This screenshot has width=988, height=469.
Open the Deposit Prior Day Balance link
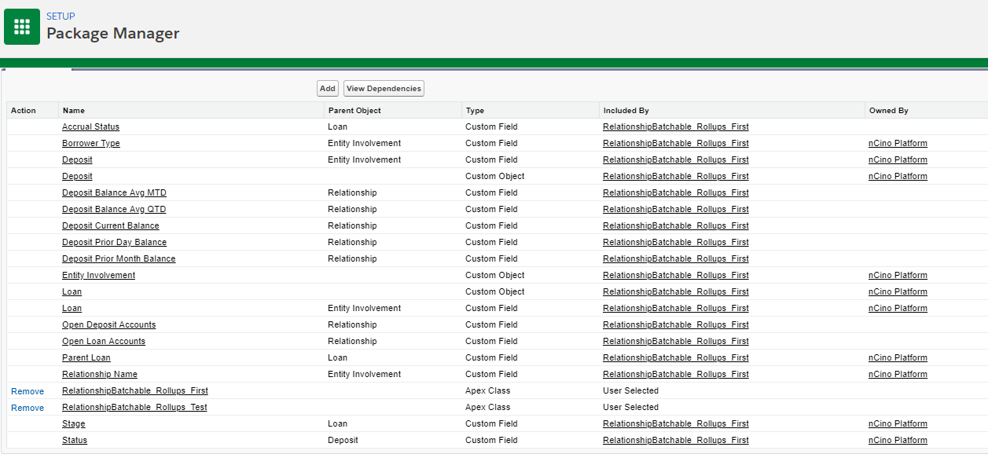(x=114, y=242)
